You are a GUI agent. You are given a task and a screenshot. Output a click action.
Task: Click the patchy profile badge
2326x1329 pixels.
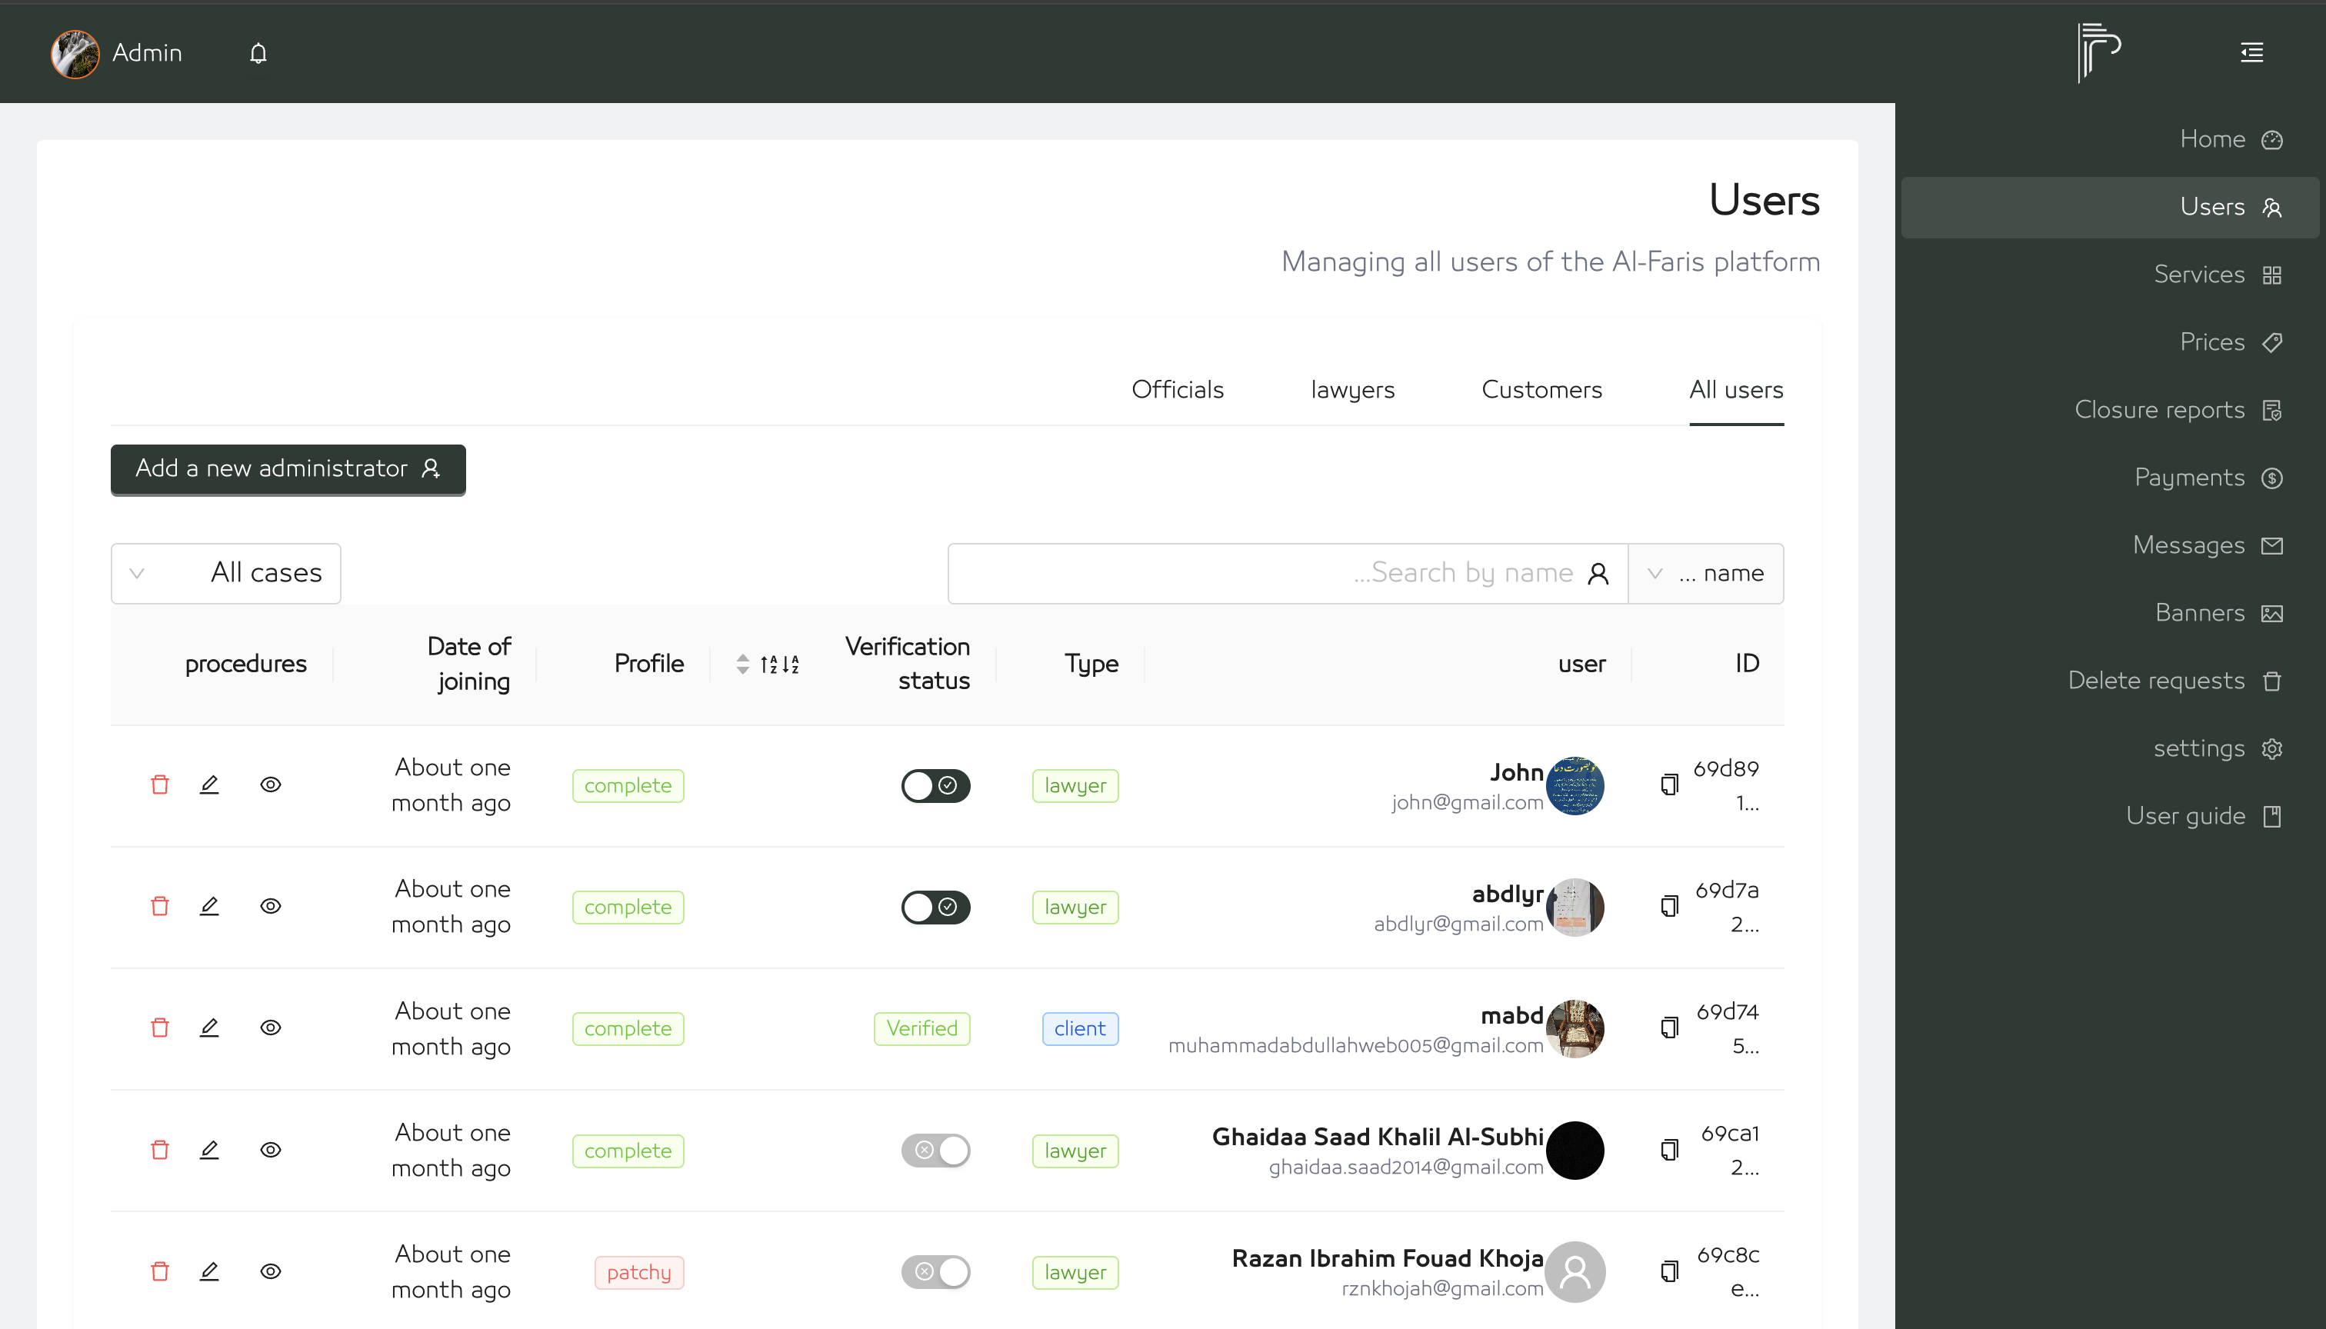pos(639,1272)
